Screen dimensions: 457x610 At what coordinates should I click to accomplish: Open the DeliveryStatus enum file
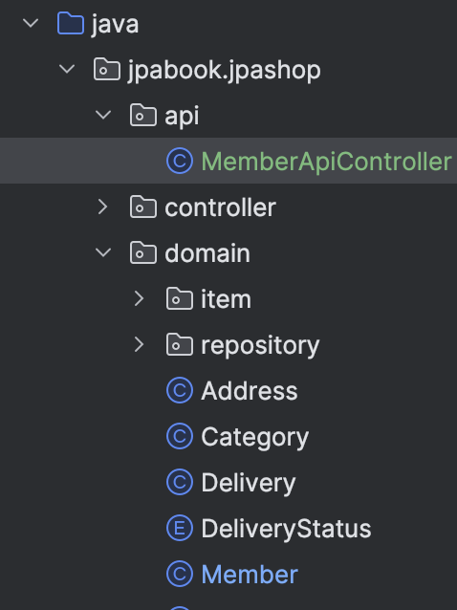(286, 529)
